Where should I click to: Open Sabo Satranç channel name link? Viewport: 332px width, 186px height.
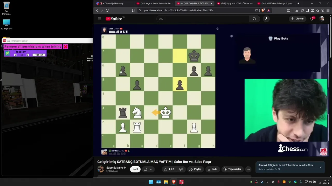pyautogui.click(x=114, y=168)
